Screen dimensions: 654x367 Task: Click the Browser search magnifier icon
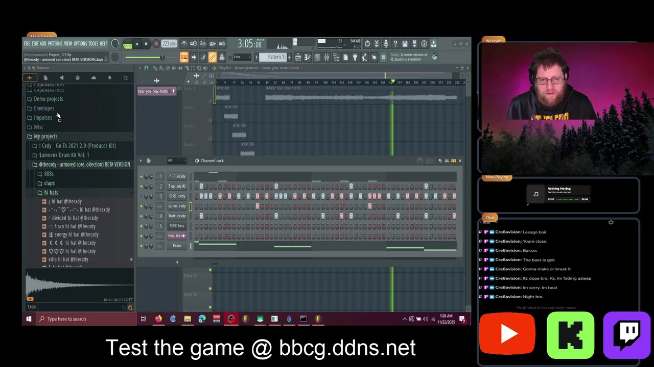click(x=130, y=307)
